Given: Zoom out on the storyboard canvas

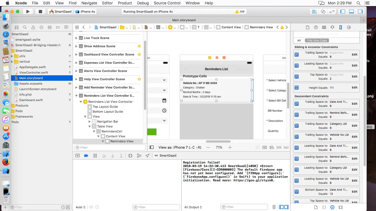Looking at the screenshot, I should click(208, 147).
